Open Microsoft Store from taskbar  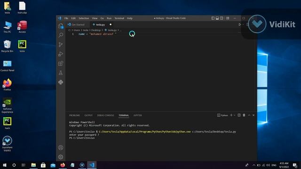point(43,165)
